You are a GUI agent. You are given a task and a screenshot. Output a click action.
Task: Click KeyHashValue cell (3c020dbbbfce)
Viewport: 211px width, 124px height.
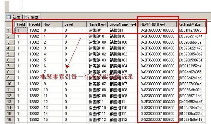(191, 42)
